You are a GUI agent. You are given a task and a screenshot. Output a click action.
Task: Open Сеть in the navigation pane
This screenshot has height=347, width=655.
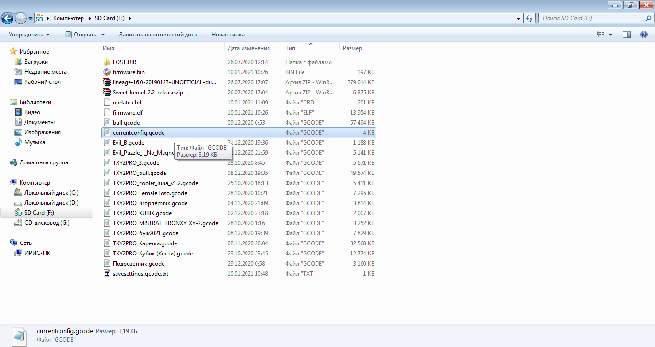point(25,243)
